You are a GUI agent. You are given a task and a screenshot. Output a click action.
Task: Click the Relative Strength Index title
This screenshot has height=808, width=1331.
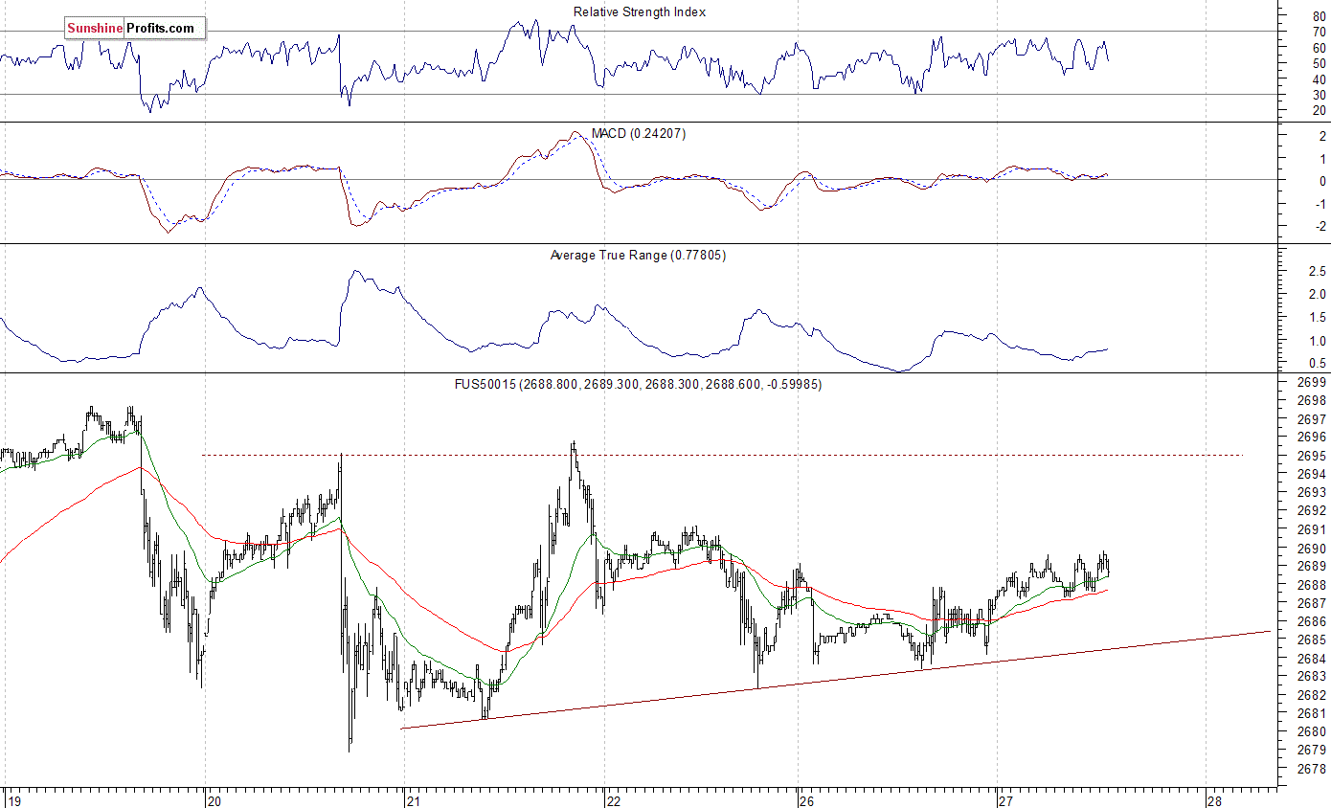click(x=640, y=12)
